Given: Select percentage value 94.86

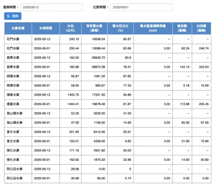Looking at the screenshot, I should click(x=127, y=95).
